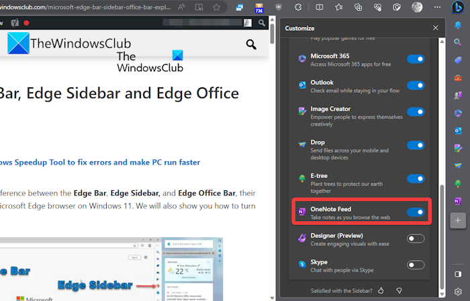Click TheWindowsClub logo in site header
The image size is (470, 301).
(69, 44)
